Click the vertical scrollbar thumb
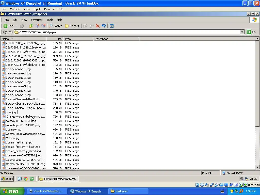 [257, 84]
